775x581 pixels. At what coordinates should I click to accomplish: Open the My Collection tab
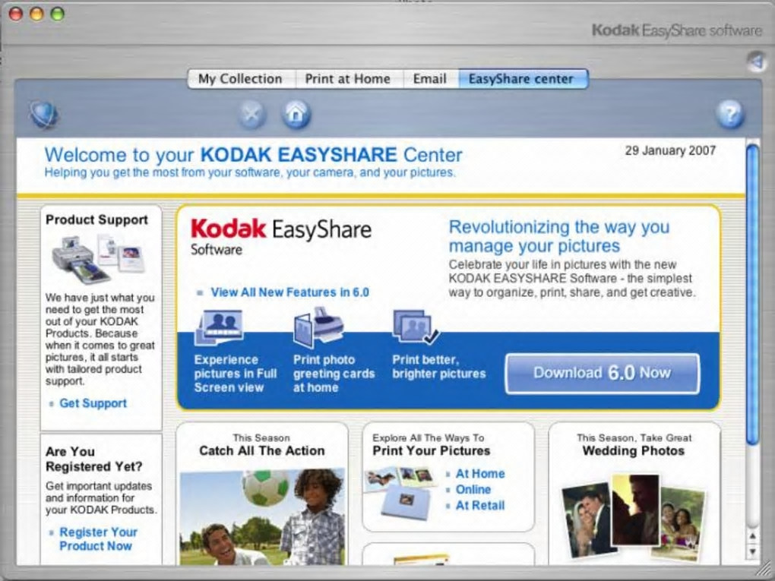point(241,79)
